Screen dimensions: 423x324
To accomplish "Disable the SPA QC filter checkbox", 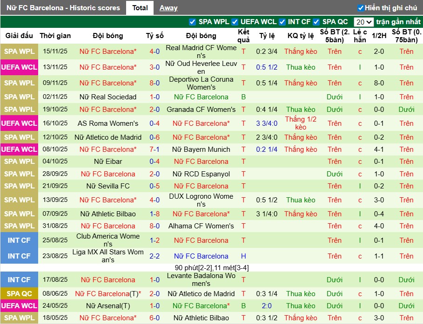I will [x=316, y=22].
